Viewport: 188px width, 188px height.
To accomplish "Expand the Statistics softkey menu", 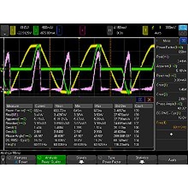I will click(142, 160).
